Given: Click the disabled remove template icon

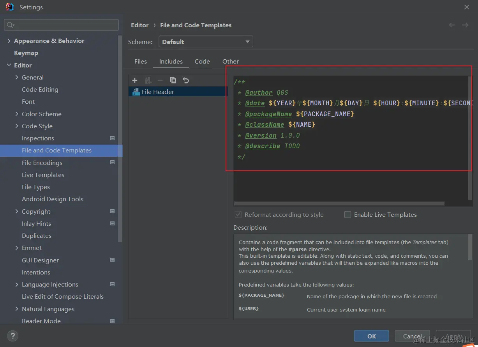Looking at the screenshot, I should point(160,80).
